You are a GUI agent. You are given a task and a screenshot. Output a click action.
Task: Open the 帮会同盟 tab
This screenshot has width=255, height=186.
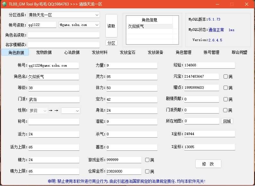point(239,53)
